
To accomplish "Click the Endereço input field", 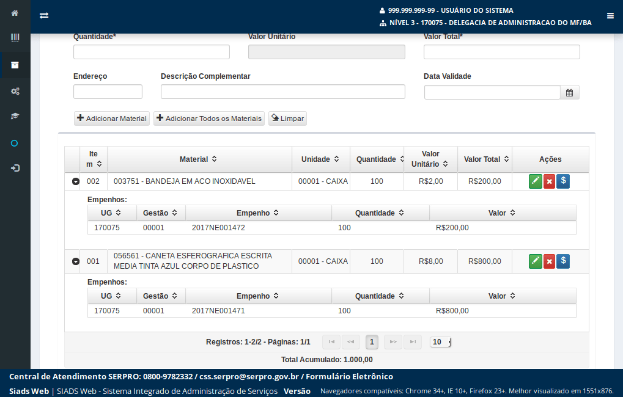I will tap(108, 92).
